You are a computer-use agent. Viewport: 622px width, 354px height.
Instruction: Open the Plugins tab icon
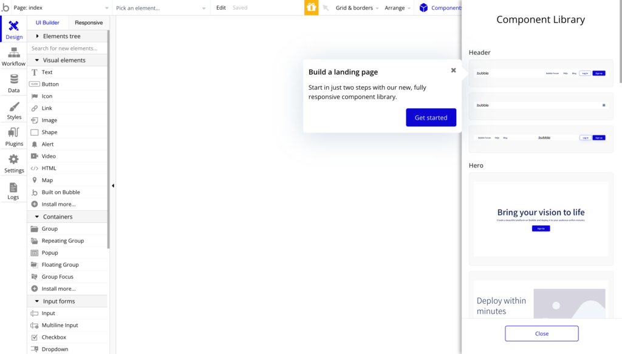pyautogui.click(x=14, y=133)
